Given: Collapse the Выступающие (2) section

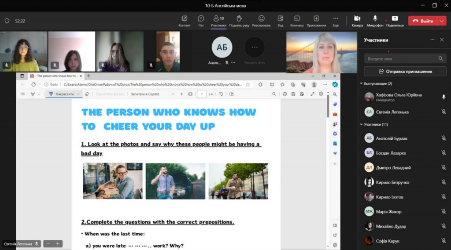Looking at the screenshot, I should point(362,83).
